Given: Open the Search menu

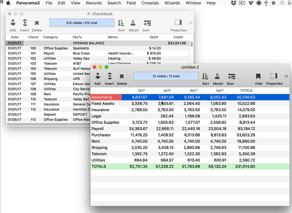Looking at the screenshot, I should [x=114, y=3].
